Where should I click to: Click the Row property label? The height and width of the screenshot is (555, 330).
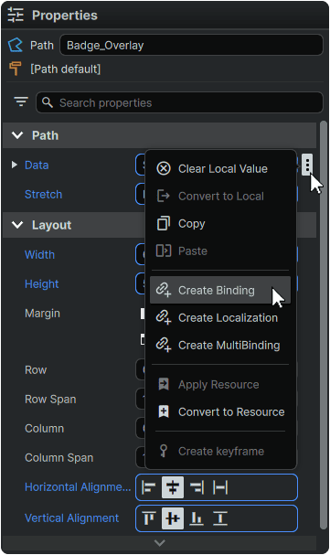(36, 370)
